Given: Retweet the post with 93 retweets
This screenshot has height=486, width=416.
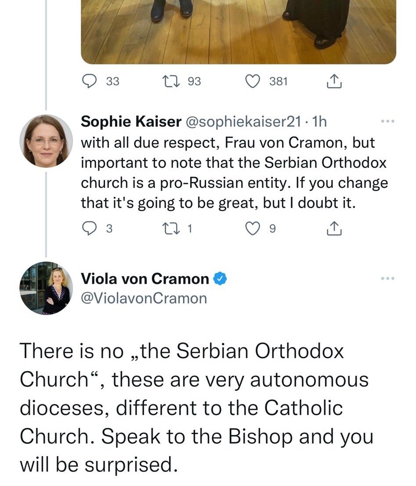Looking at the screenshot, I should [x=171, y=82].
